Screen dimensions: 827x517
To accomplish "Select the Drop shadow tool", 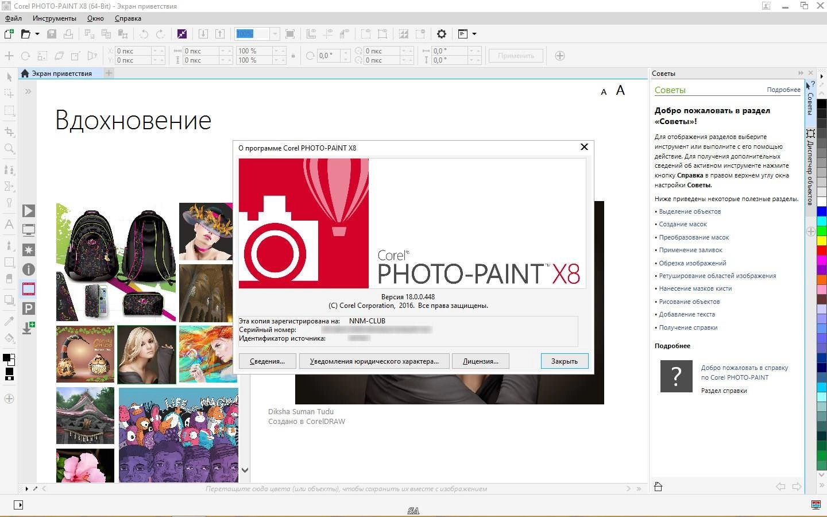I will [x=9, y=300].
